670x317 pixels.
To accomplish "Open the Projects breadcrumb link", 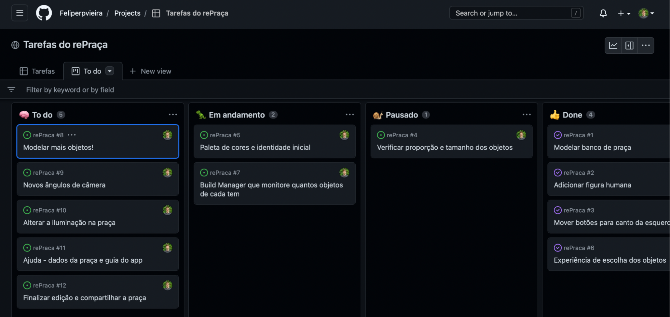I will point(127,13).
